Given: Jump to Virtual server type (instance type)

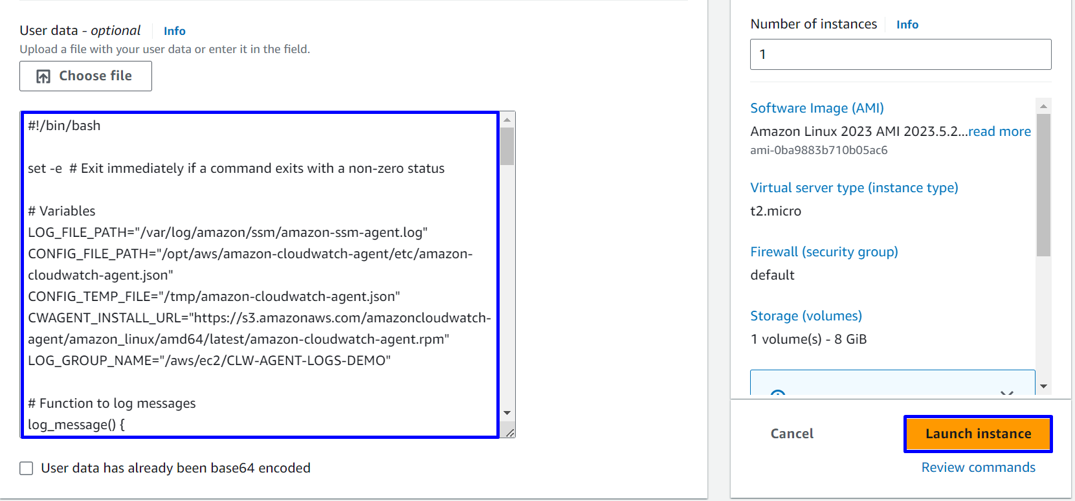Looking at the screenshot, I should click(854, 188).
